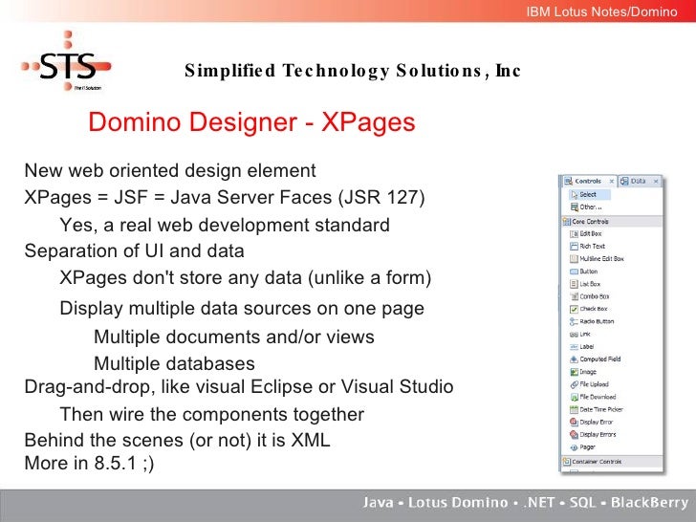Image resolution: width=696 pixels, height=522 pixels.
Task: Click 'IBM Lotus Notes/Domino' header text
Action: (602, 11)
